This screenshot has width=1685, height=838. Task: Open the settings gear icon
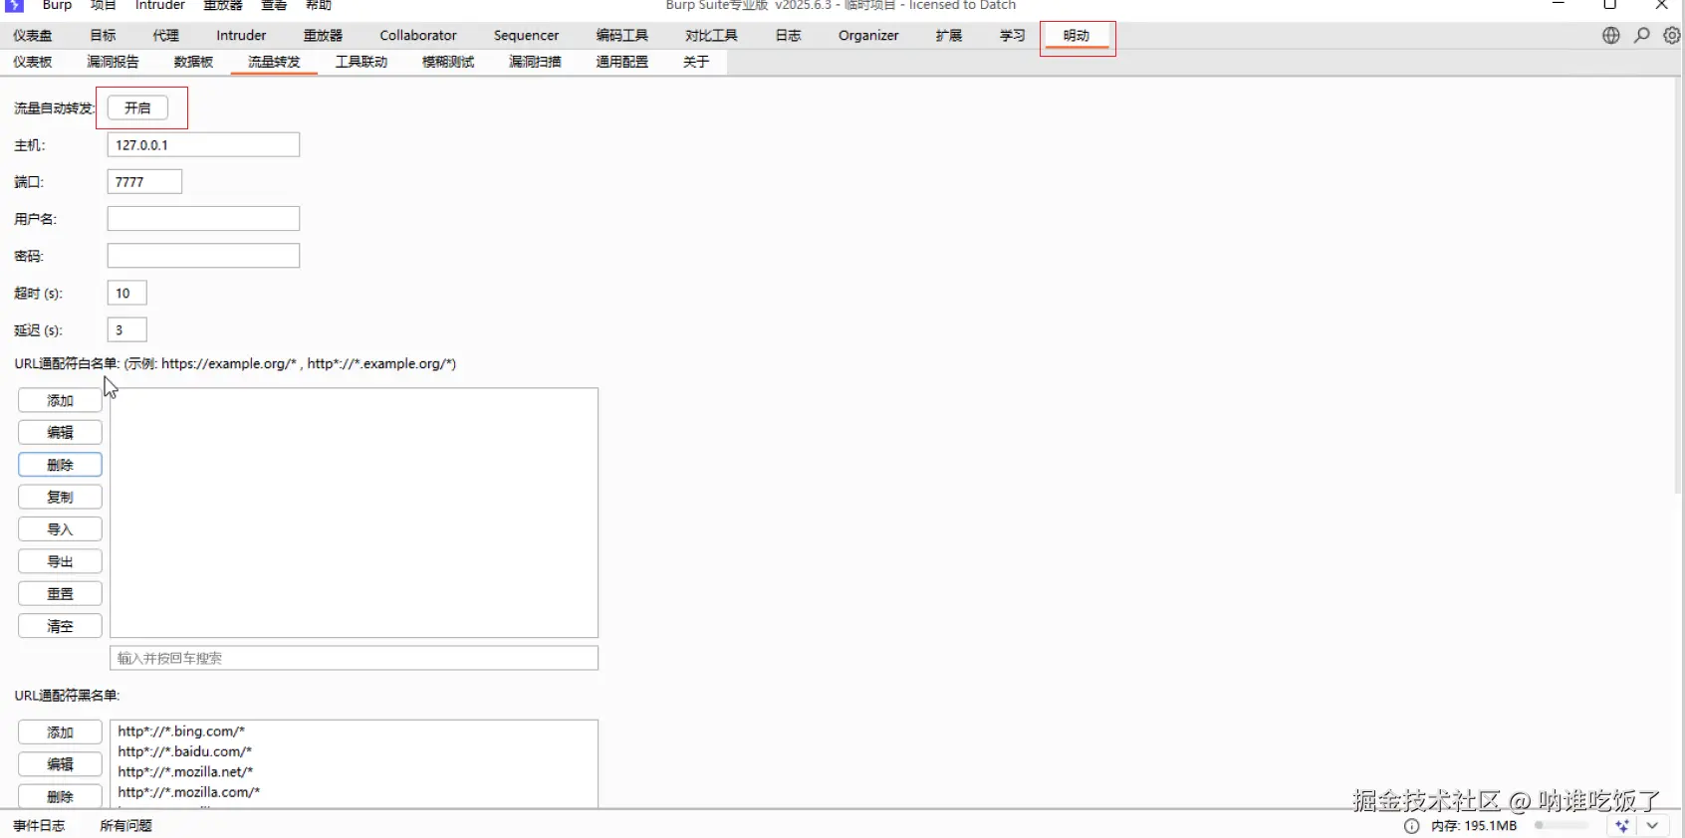click(1672, 35)
